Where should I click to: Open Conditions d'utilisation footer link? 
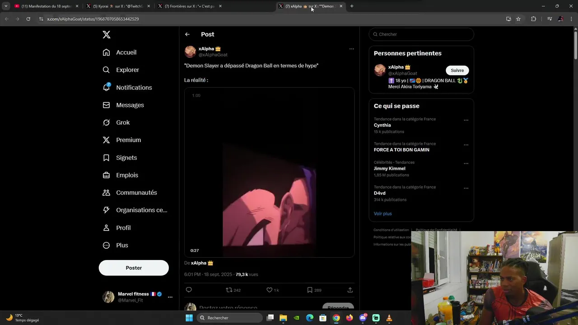click(x=391, y=230)
